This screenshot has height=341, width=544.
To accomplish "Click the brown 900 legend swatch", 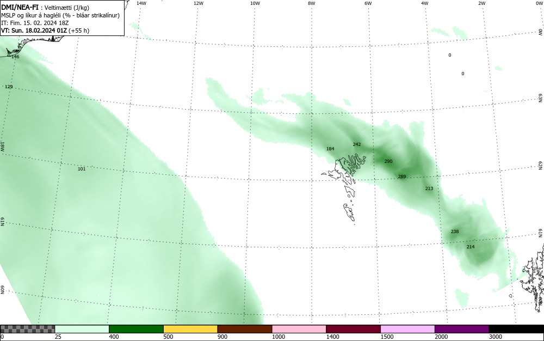I will [x=245, y=329].
